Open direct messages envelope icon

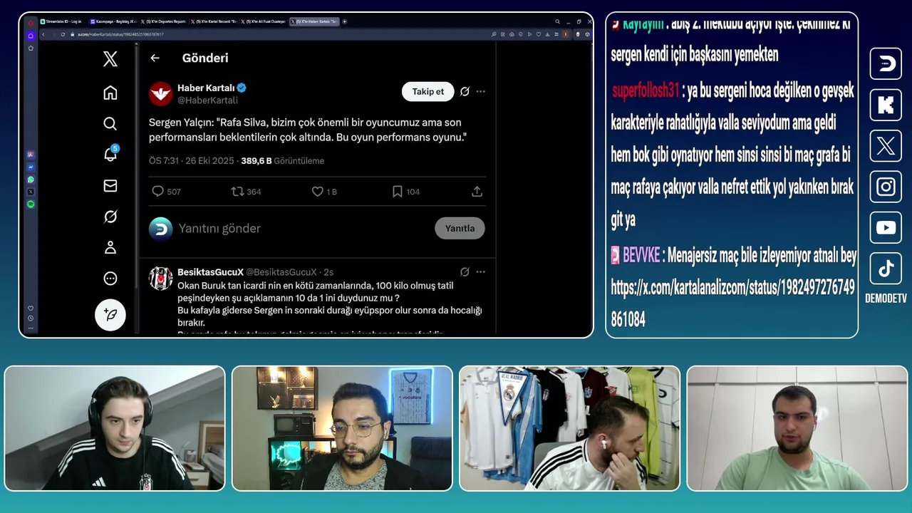(110, 185)
